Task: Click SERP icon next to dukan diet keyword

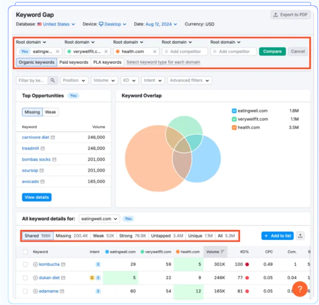Action: coord(63,278)
